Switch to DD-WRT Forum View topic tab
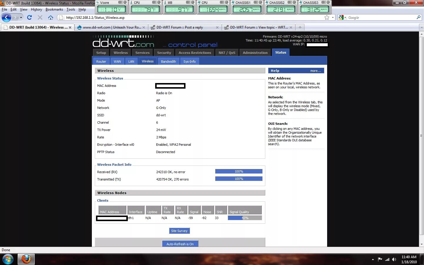 [x=259, y=27]
